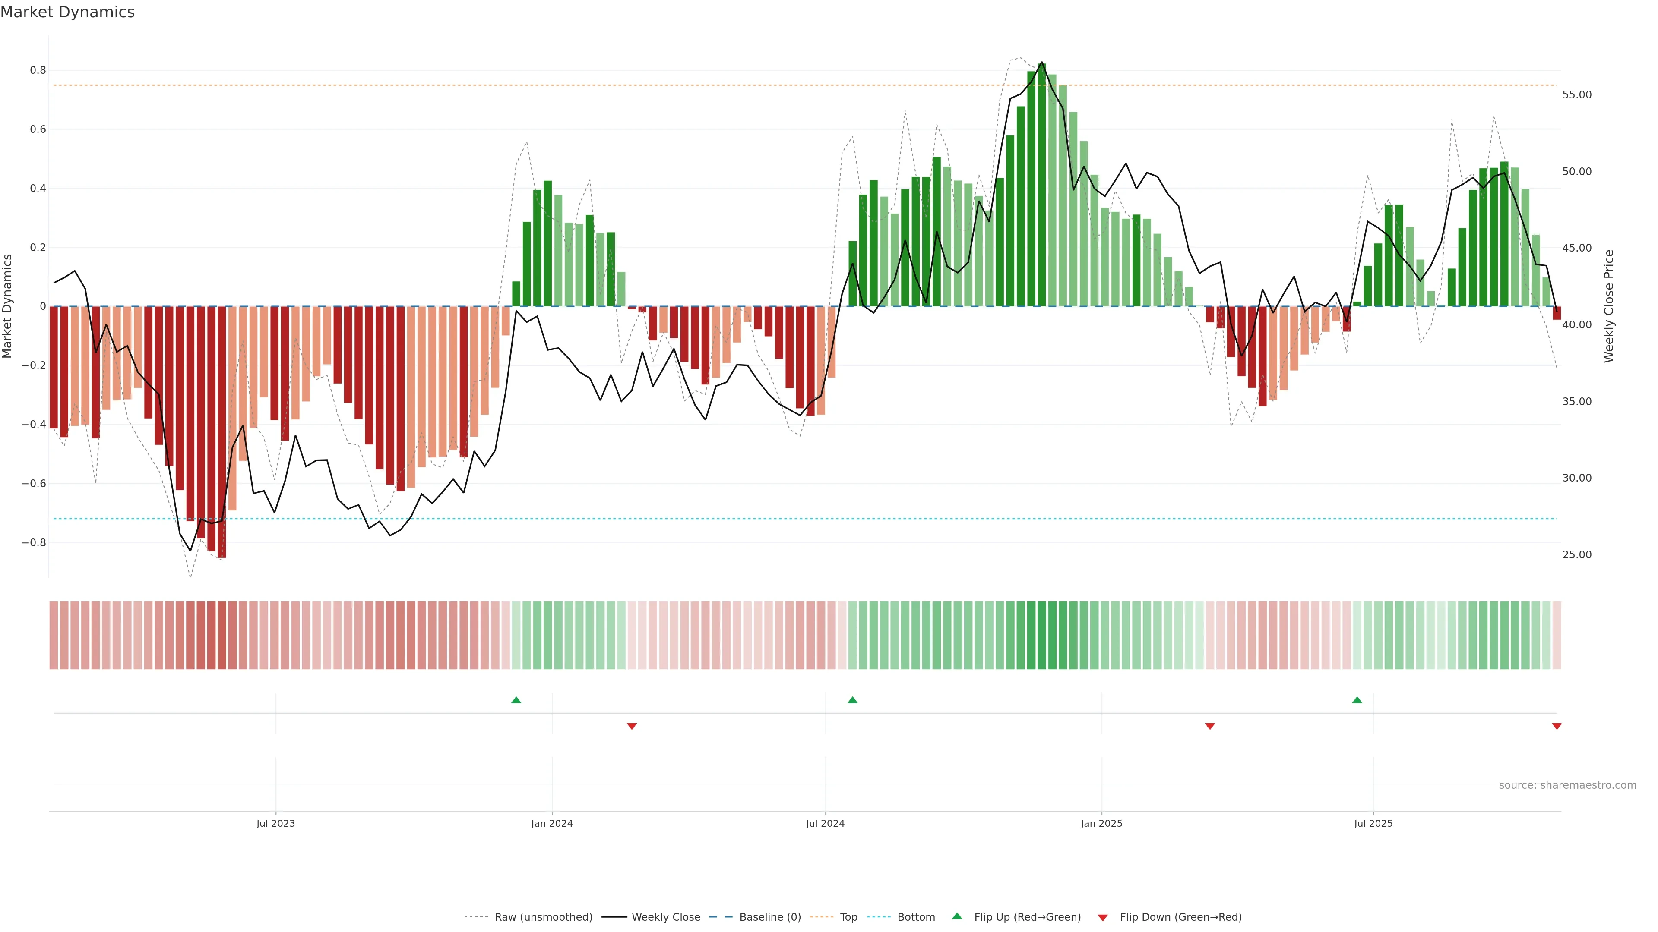Viewport: 1658px width, 932px height.
Task: Click the Flip Down legend triangle icon
Action: tap(1103, 917)
